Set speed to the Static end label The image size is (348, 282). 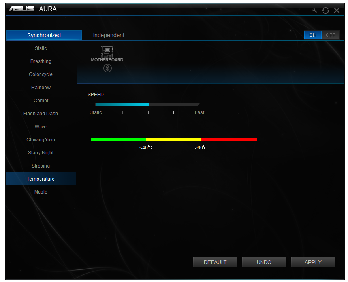point(96,112)
